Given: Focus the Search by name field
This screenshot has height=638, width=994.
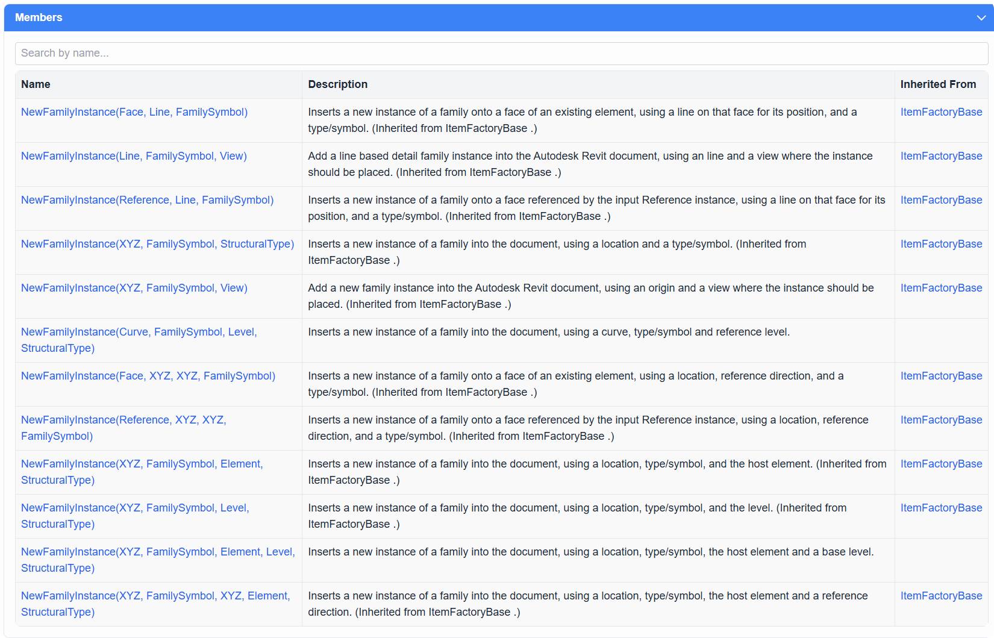Looking at the screenshot, I should tap(501, 53).
